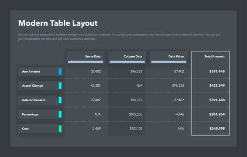Pick the cyan color marker on Column Content
The image size is (247, 157).
tap(60, 100)
